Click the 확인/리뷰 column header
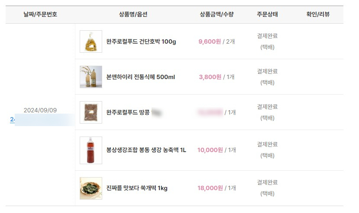The height and width of the screenshot is (213, 359). pyautogui.click(x=318, y=14)
